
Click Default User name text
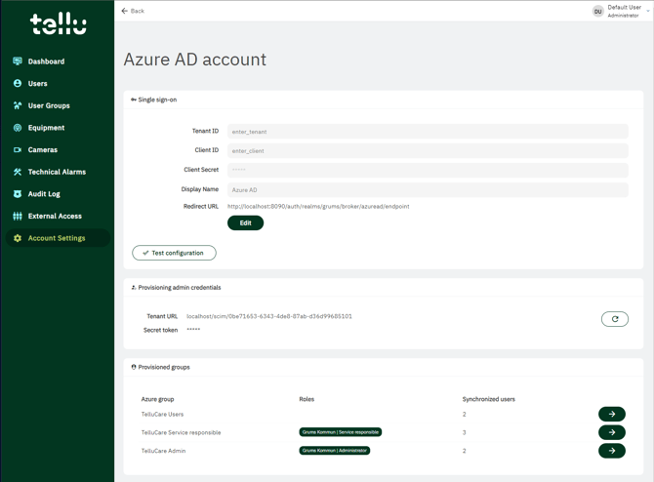(624, 7)
